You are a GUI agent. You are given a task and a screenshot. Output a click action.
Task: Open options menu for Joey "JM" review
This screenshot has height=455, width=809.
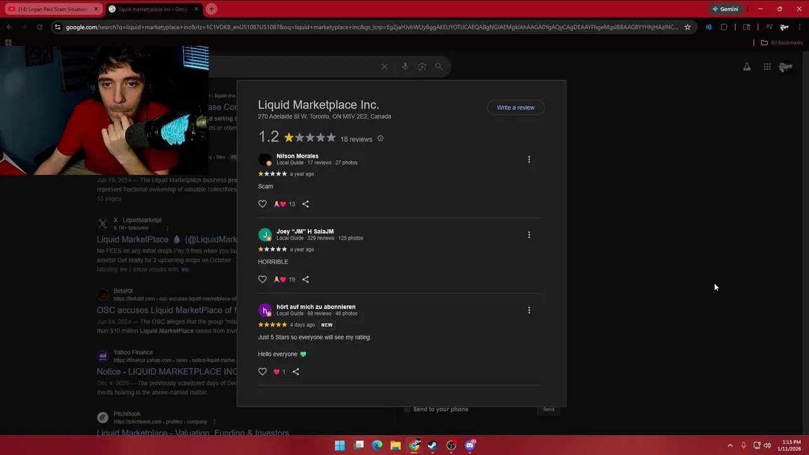tap(529, 234)
